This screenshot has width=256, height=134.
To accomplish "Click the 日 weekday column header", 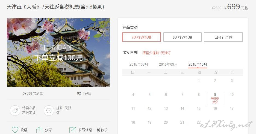I will pos(133,72).
